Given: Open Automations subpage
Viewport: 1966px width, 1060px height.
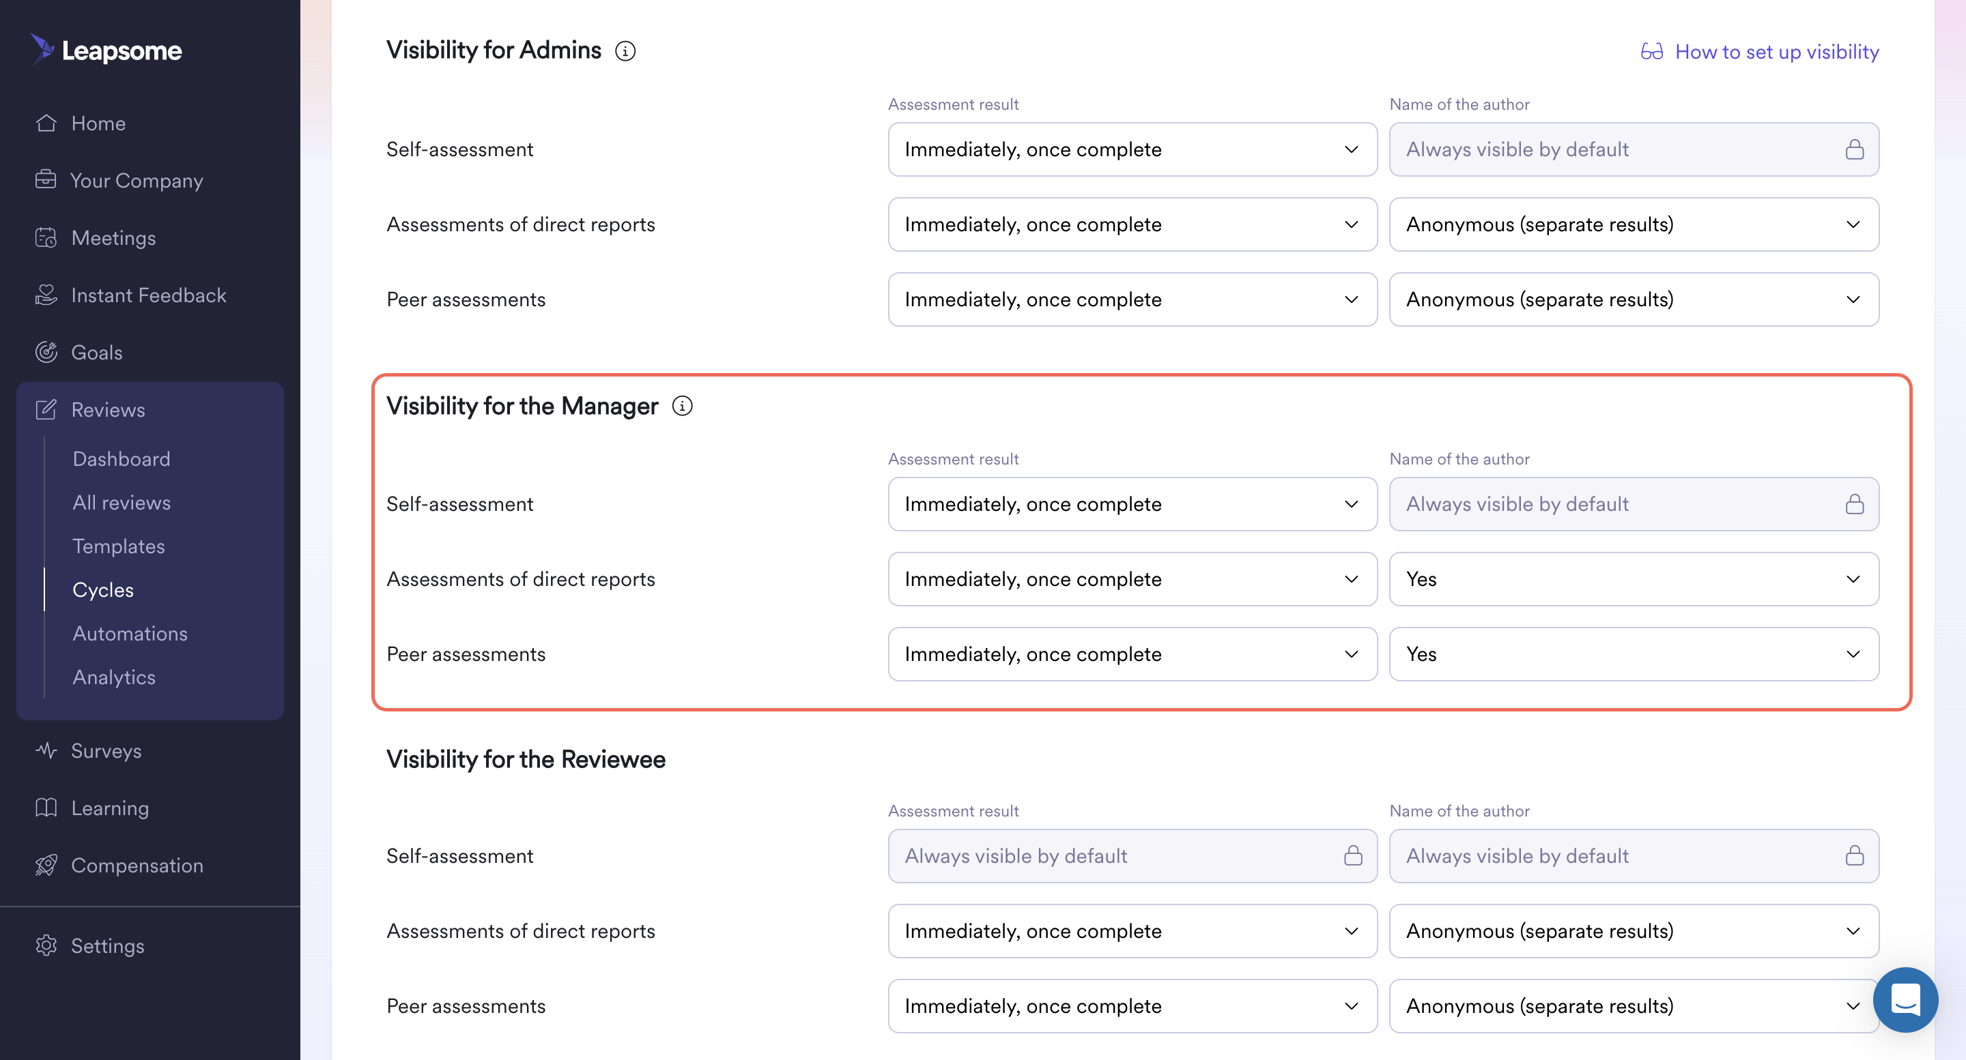Looking at the screenshot, I should coord(130,634).
